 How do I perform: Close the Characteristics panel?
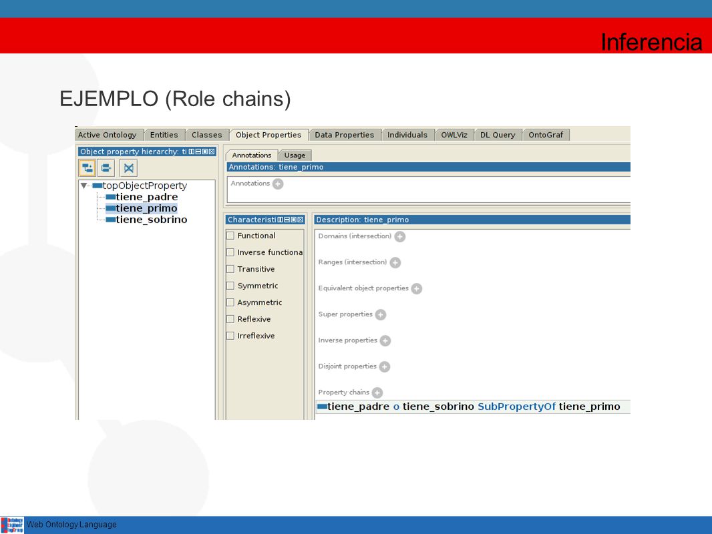click(x=300, y=220)
